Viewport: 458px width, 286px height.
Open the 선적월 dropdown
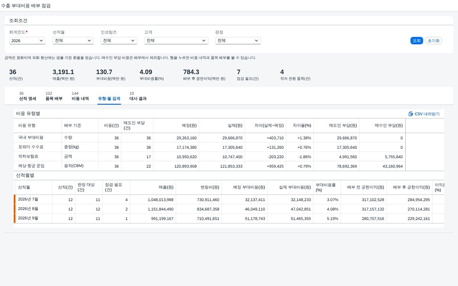(73, 40)
